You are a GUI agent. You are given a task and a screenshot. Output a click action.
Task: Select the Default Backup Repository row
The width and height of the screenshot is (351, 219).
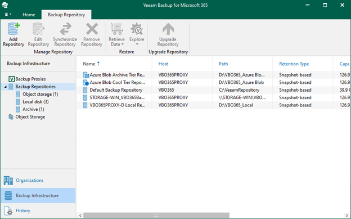click(214, 90)
